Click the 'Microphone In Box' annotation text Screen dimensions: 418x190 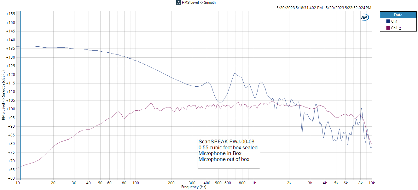click(x=220, y=153)
